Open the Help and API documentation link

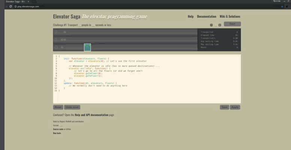point(91,115)
